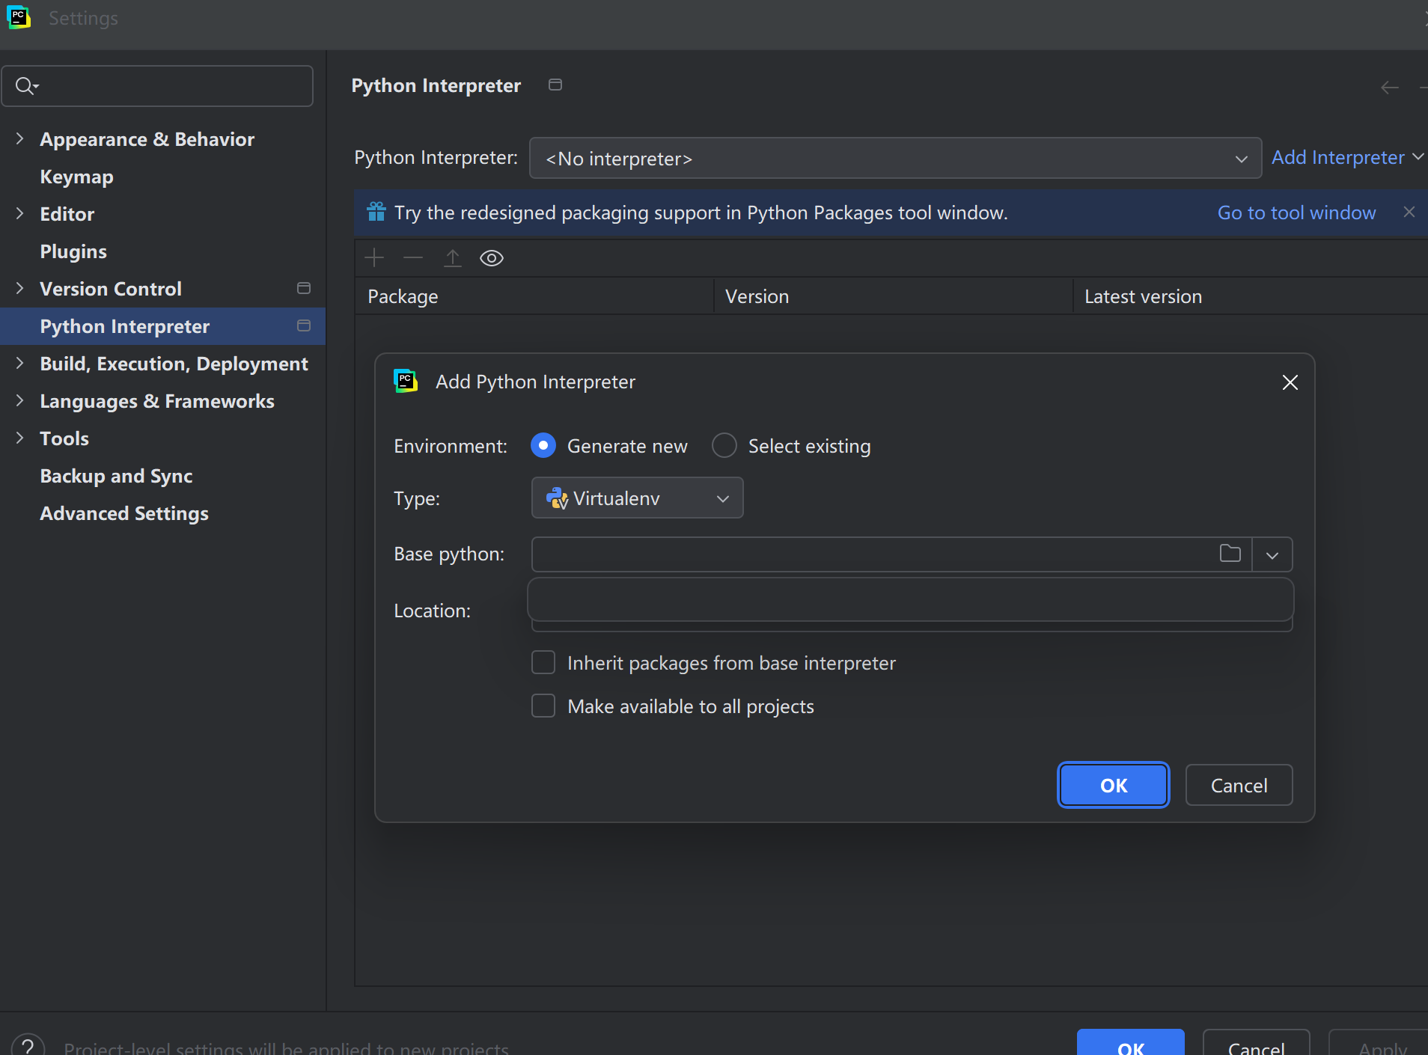
Task: Open the Plugins settings page
Action: [73, 251]
